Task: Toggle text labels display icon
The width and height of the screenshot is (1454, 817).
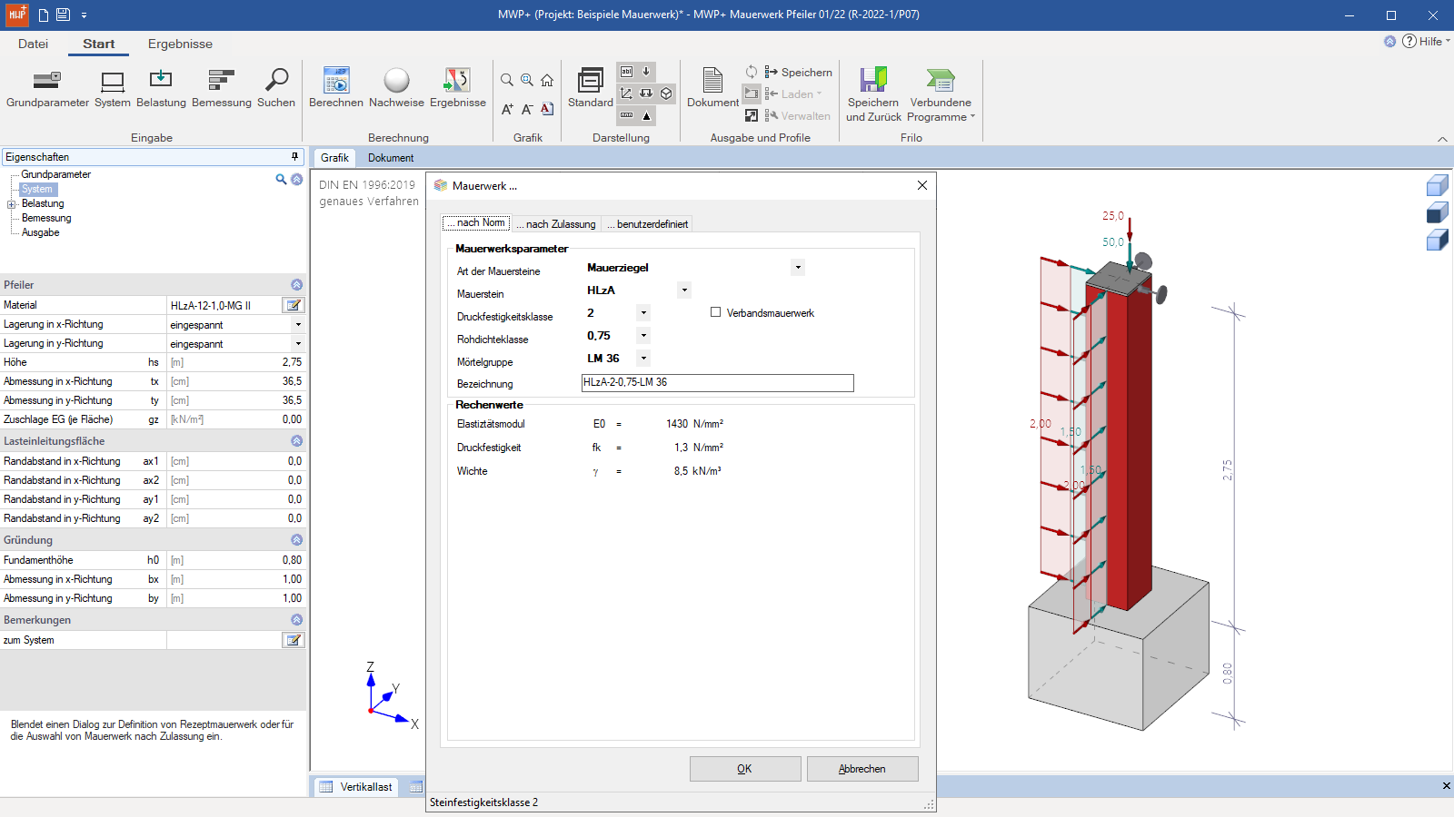Action: [x=626, y=72]
